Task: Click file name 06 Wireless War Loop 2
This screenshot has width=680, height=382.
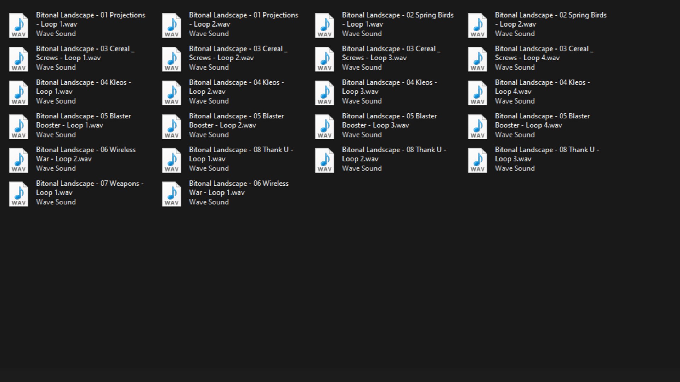Action: click(x=86, y=154)
